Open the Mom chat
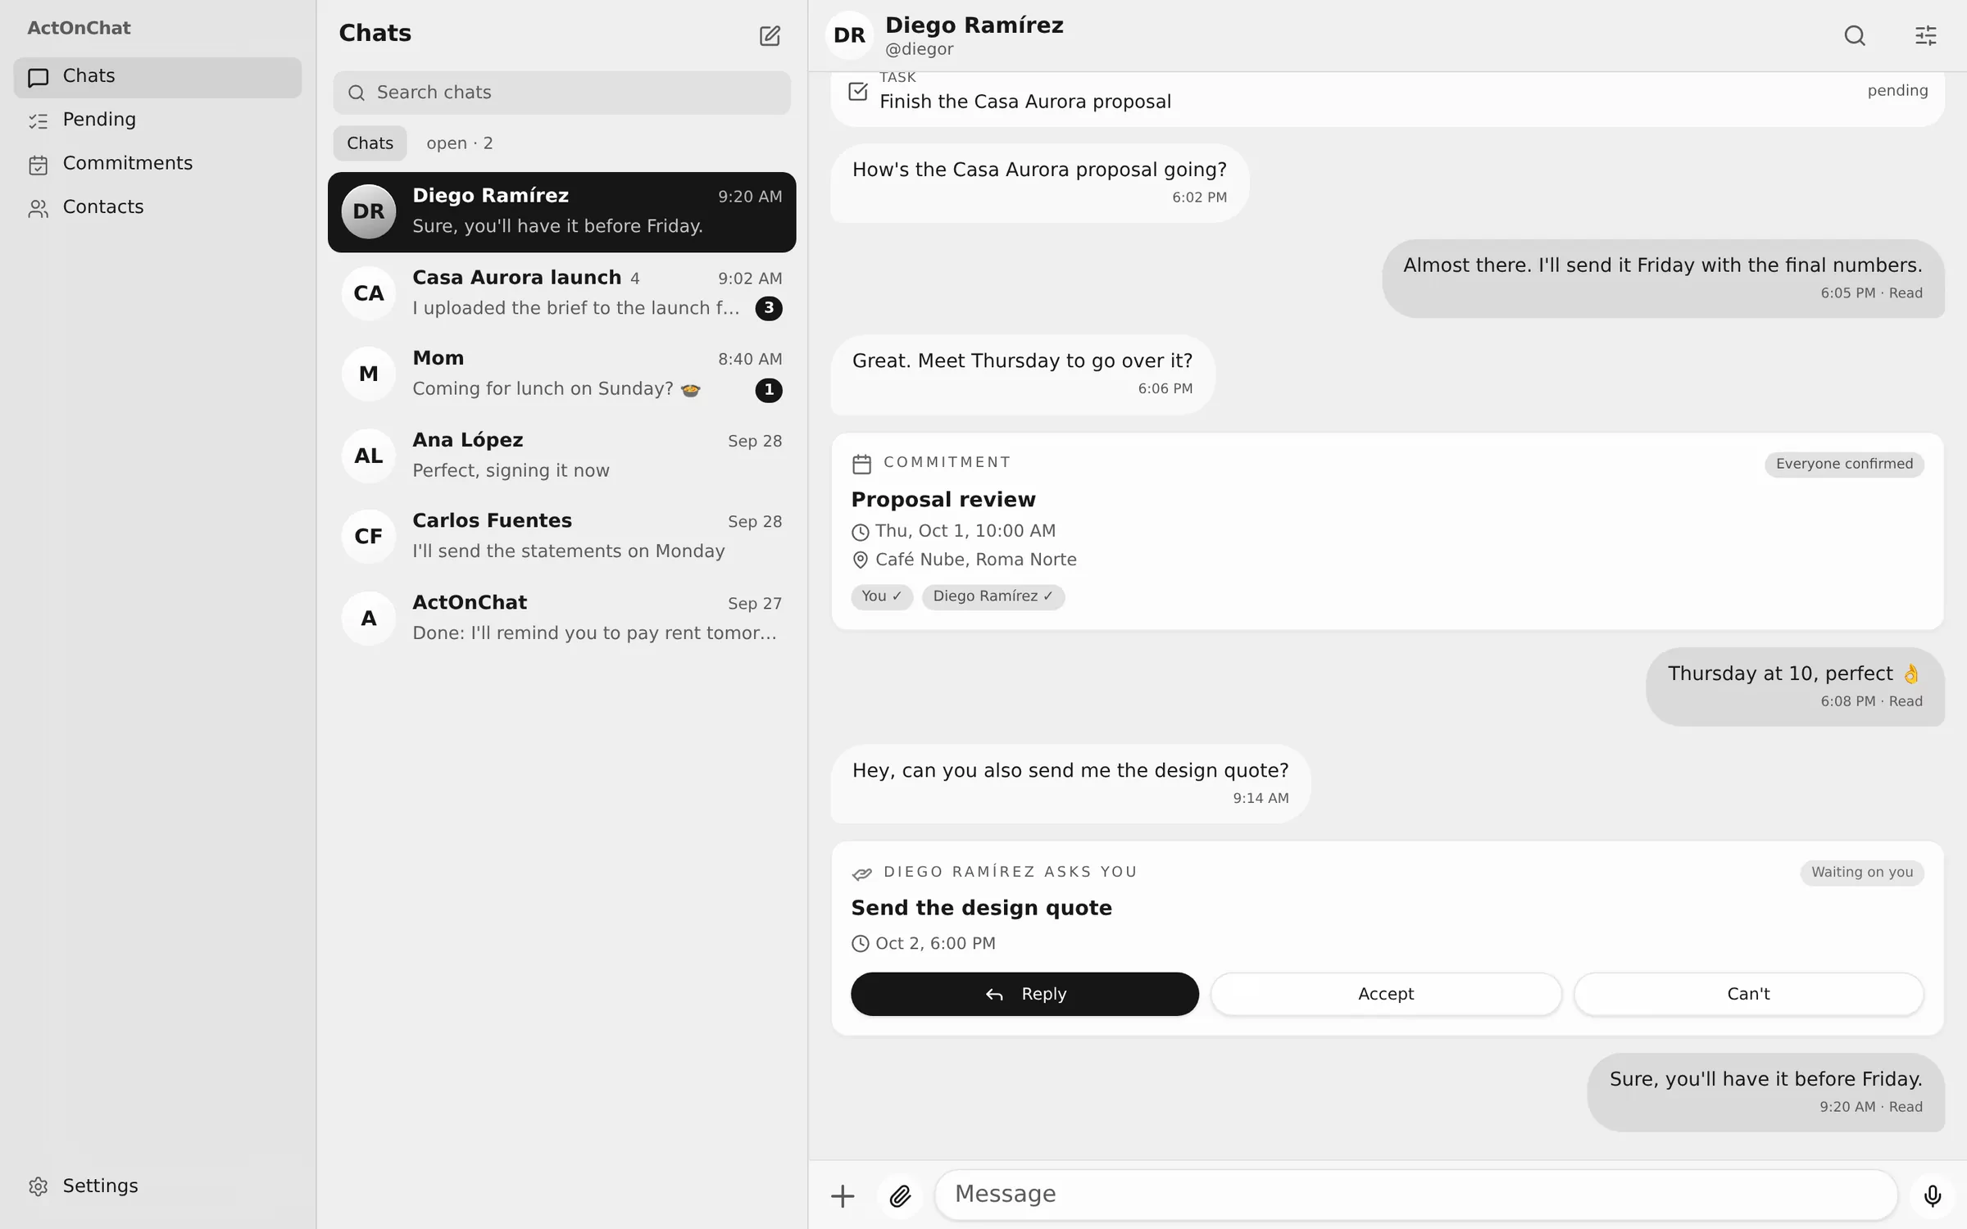The width and height of the screenshot is (1967, 1229). [x=561, y=374]
